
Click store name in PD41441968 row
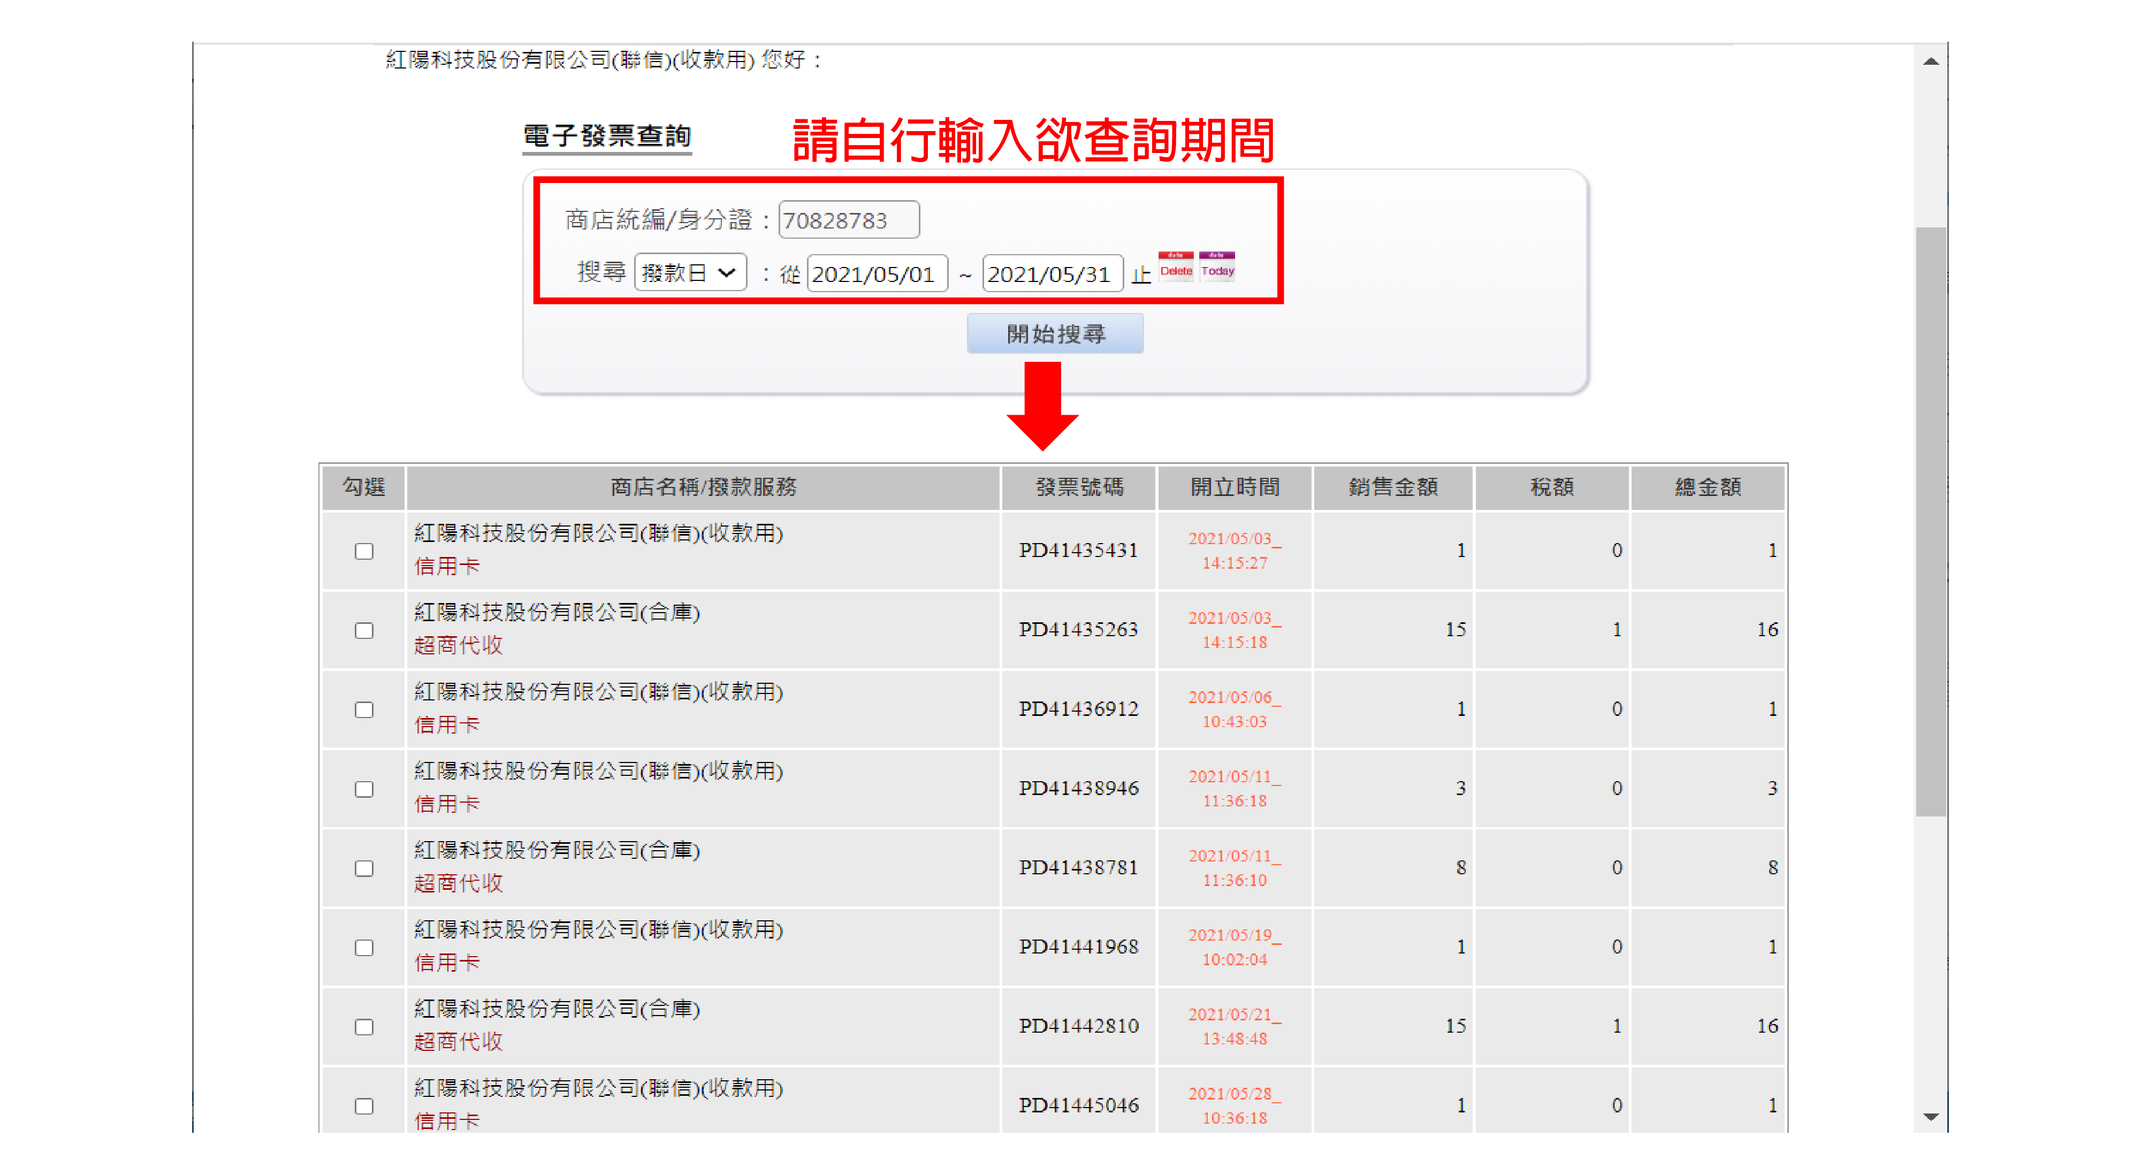598,930
